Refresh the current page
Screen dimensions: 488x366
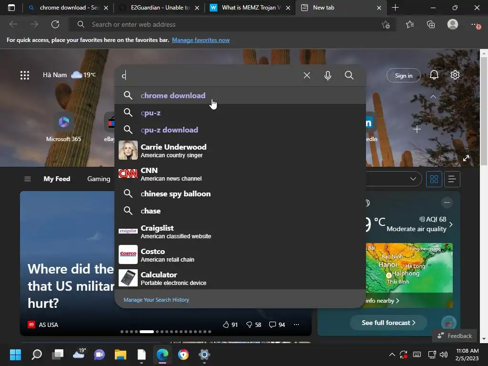[x=55, y=24]
